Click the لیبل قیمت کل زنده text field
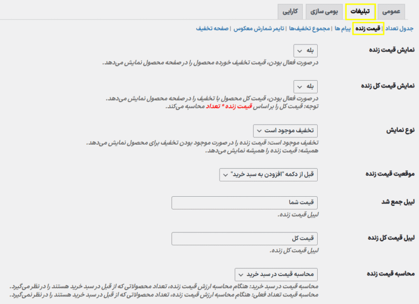The image size is (419, 304). pyautogui.click(x=245, y=239)
